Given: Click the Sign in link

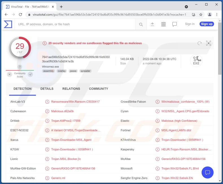Looking at the screenshot, I should (x=190, y=24).
